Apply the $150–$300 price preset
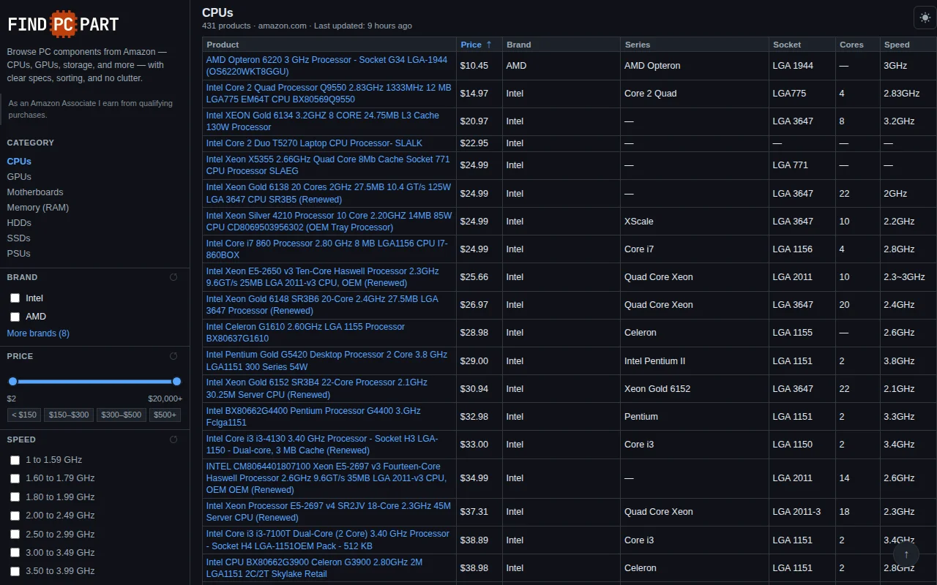Image resolution: width=937 pixels, height=585 pixels. (x=69, y=415)
